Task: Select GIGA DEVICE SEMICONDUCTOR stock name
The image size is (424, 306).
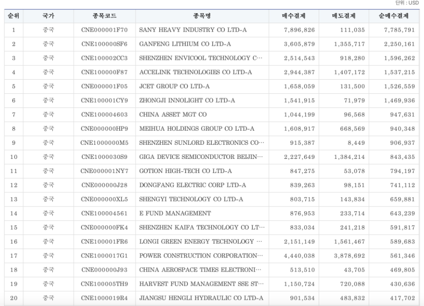Action: pos(201,157)
